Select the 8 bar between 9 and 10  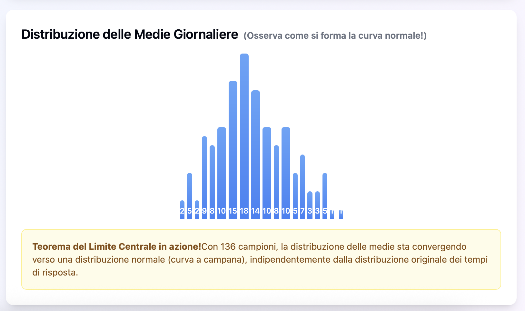[212, 182]
